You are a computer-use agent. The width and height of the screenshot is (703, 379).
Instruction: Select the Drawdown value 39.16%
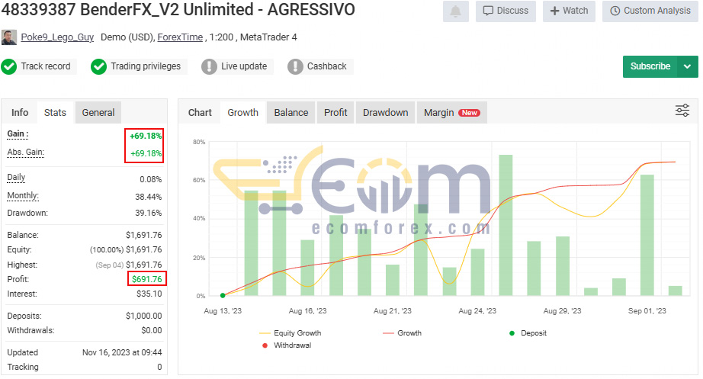pos(149,213)
